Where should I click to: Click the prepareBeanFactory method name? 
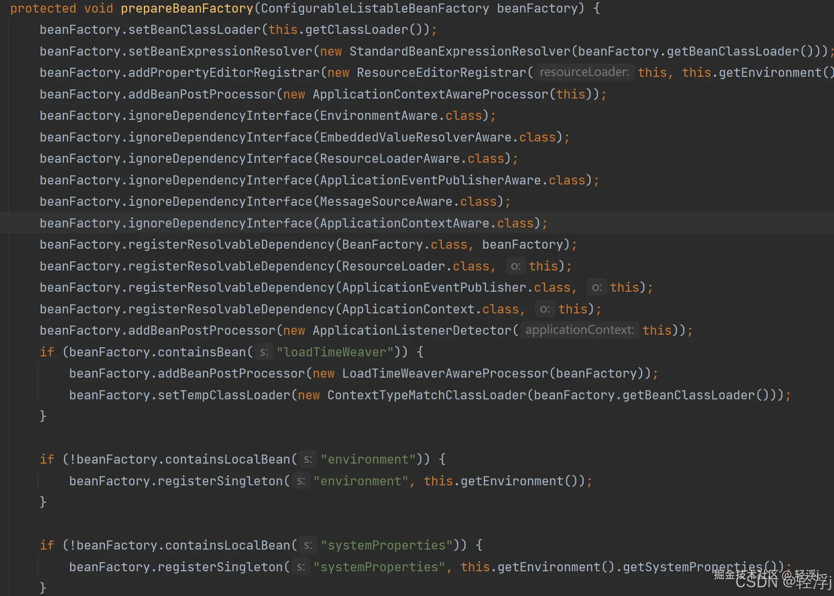(187, 8)
